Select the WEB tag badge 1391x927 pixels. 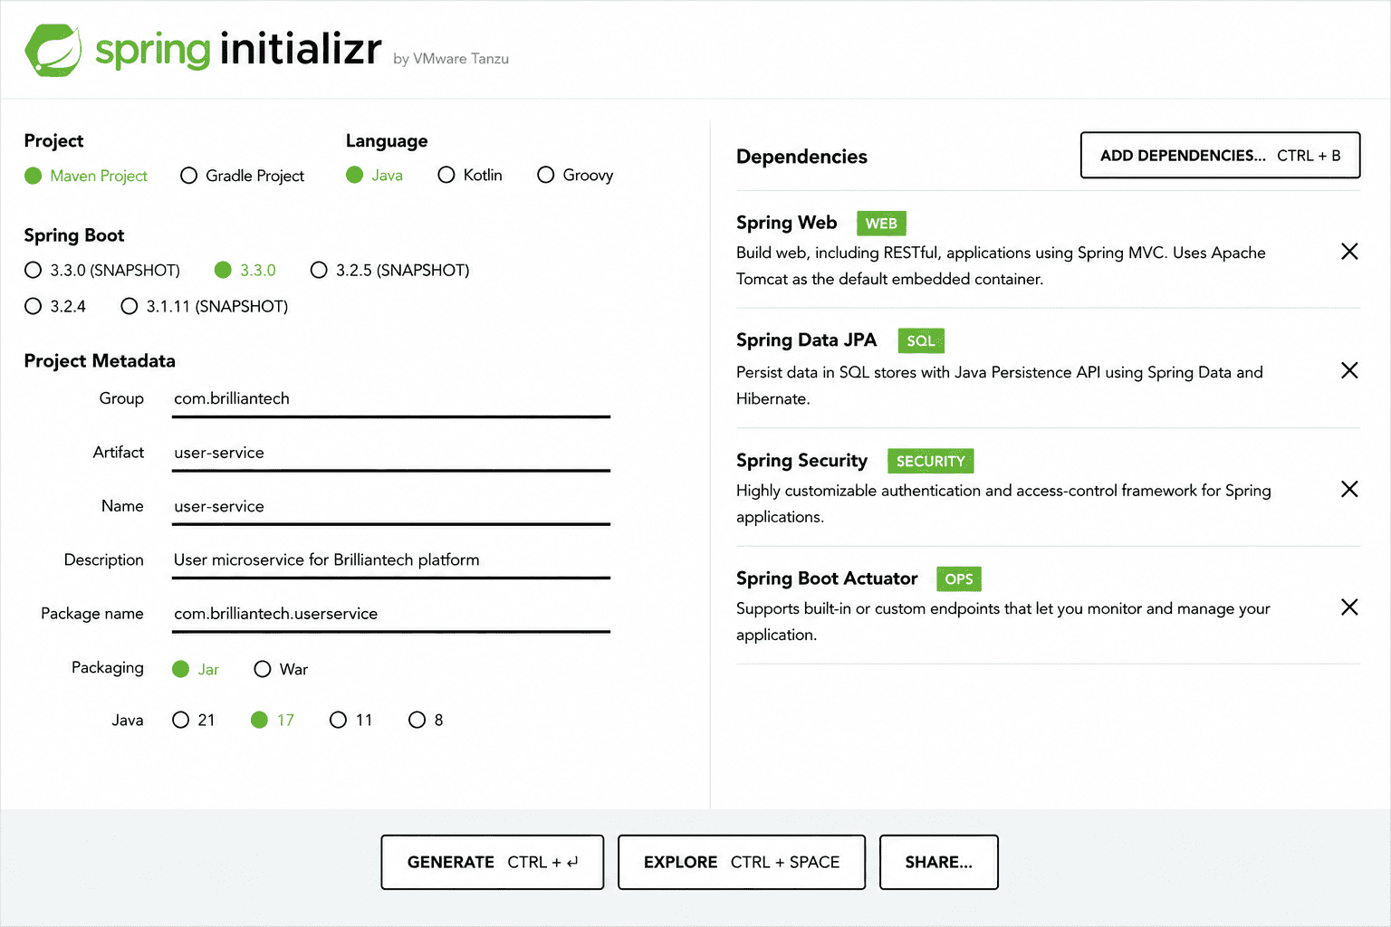point(881,224)
